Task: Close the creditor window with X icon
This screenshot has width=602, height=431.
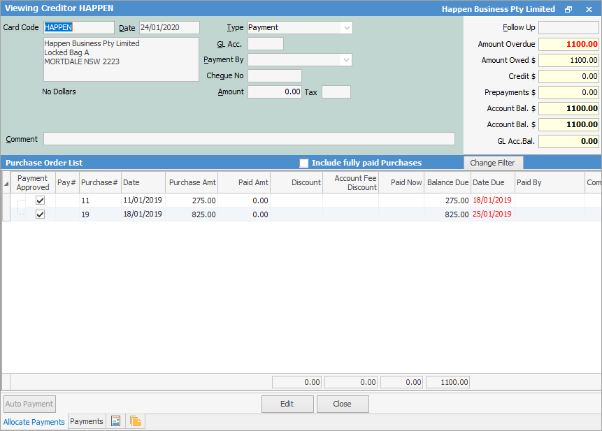Action: (589, 9)
